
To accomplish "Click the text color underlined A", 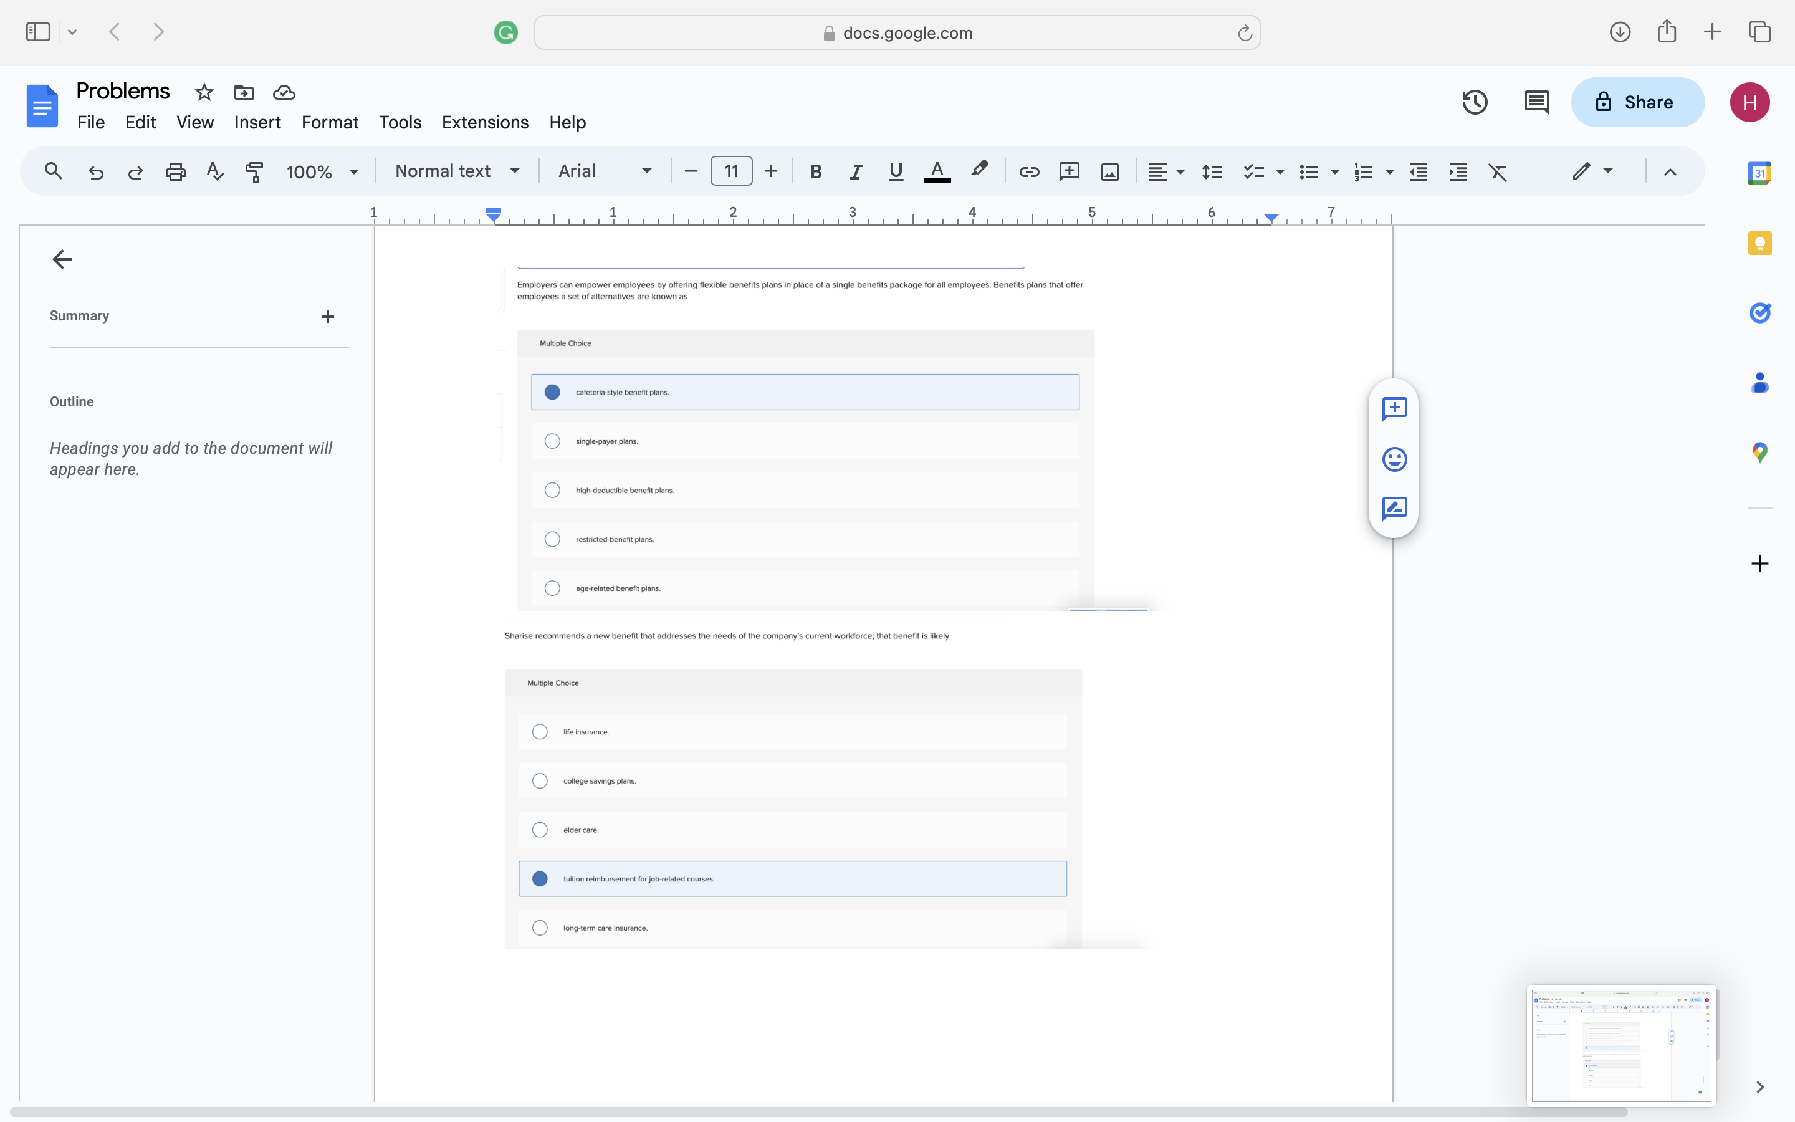I will coord(937,171).
